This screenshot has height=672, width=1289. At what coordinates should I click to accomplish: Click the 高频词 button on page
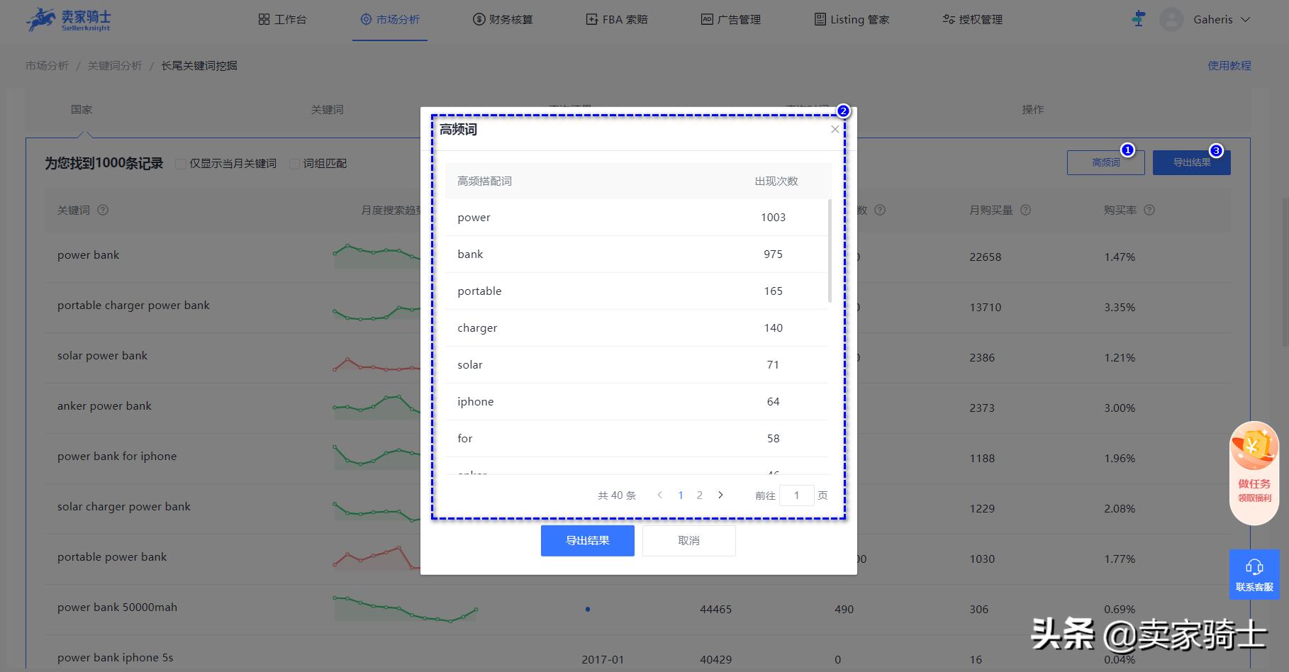tap(1105, 162)
